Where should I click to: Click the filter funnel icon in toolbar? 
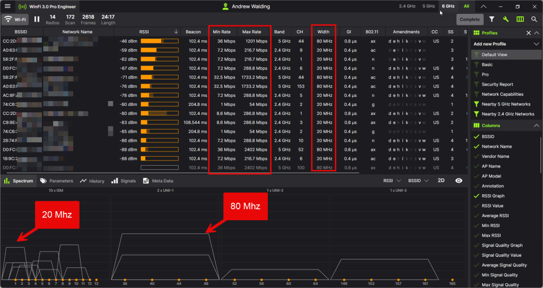[x=492, y=20]
